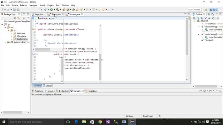The width and height of the screenshot is (223, 125).
Task: Open the Project menu
Action: pyautogui.click(x=50, y=5)
